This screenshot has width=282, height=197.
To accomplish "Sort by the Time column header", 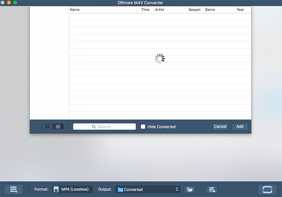I will (145, 10).
